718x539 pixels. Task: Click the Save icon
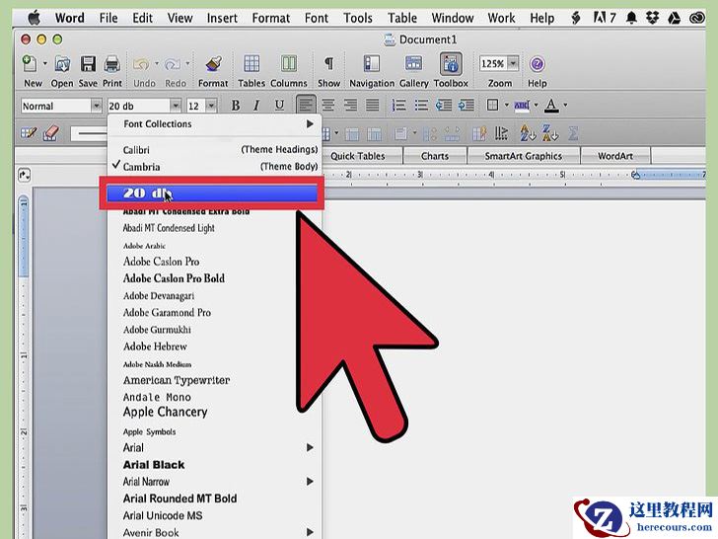pyautogui.click(x=88, y=64)
